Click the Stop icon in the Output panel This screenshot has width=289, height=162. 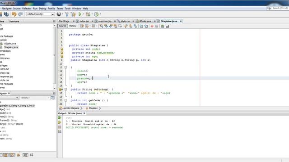[60, 127]
